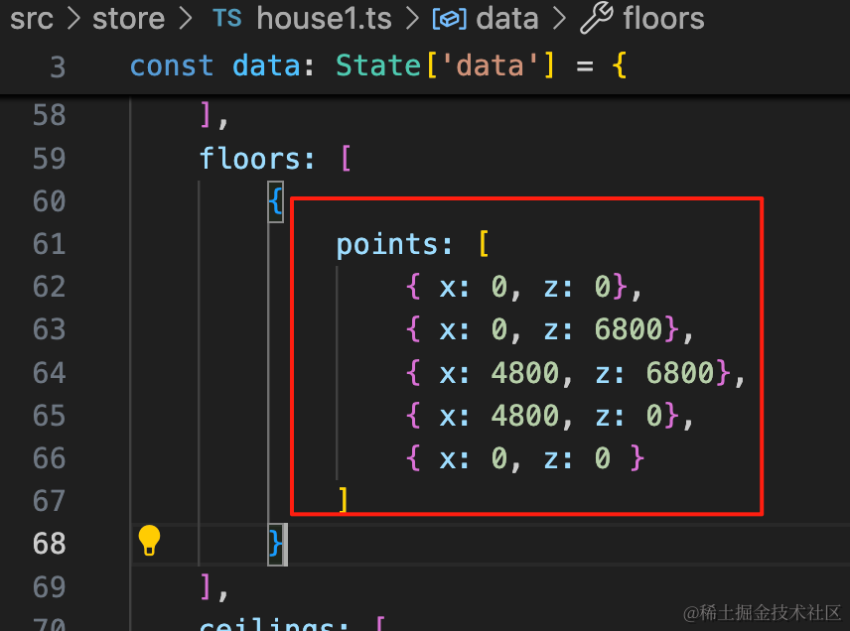Screen dimensions: 850x631
Task: Click the yellow closing bracket on line 67
Action: (x=343, y=500)
